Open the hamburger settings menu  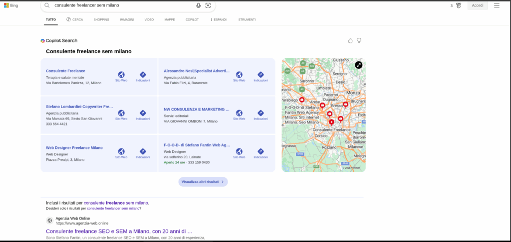(x=497, y=5)
